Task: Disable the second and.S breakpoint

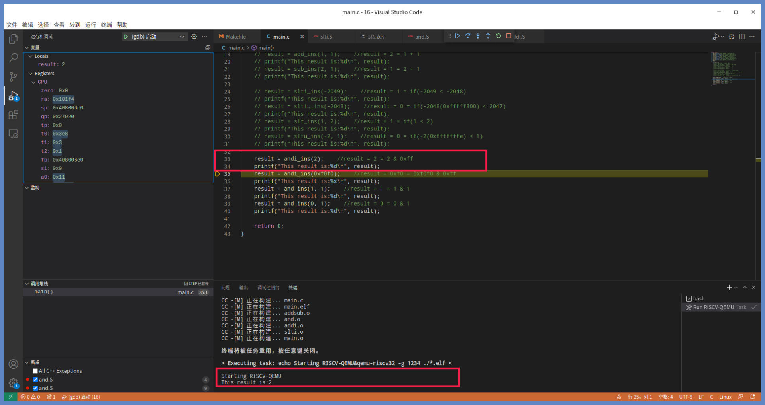Action: (x=35, y=388)
